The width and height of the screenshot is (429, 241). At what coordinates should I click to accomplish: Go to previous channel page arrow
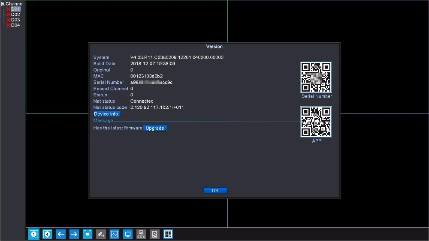(x=60, y=234)
